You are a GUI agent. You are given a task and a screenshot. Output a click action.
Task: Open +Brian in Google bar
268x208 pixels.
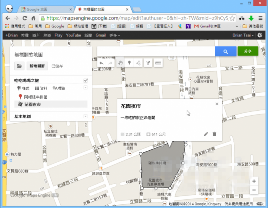click(x=12, y=35)
